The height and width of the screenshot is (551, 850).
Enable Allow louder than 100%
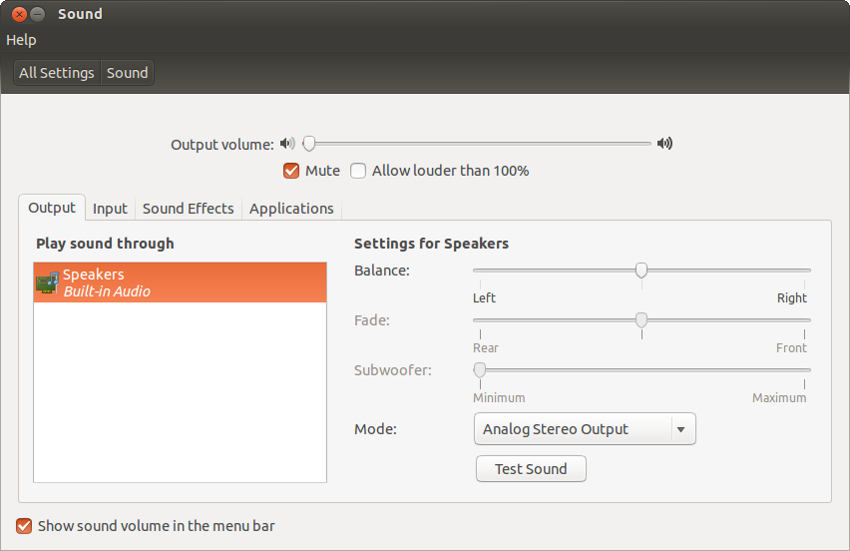(358, 171)
